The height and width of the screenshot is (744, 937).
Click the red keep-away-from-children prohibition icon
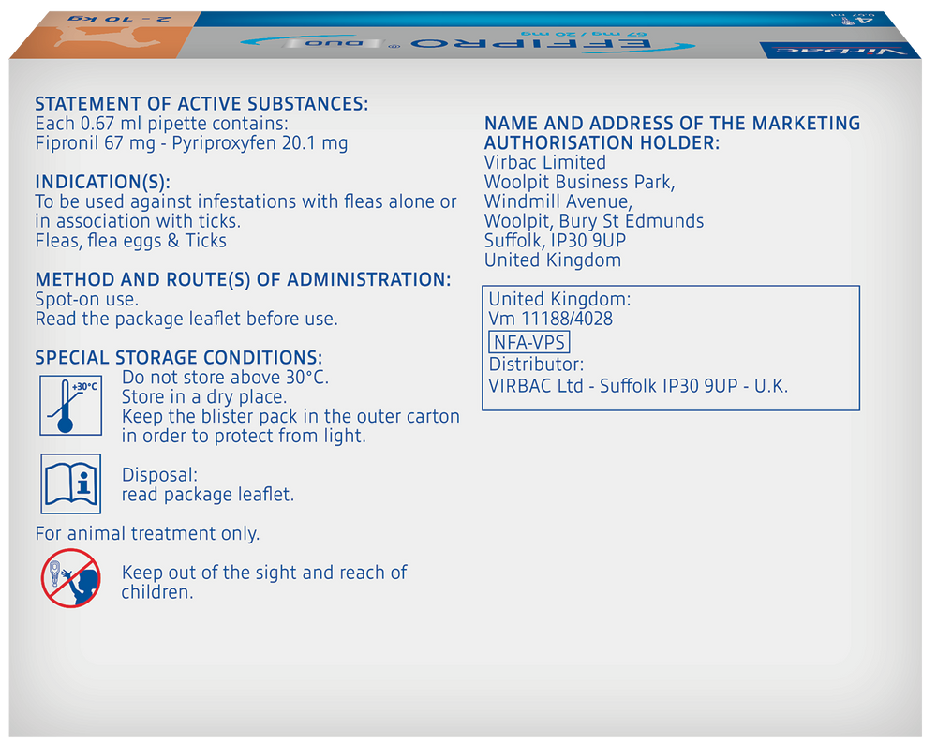(70, 577)
